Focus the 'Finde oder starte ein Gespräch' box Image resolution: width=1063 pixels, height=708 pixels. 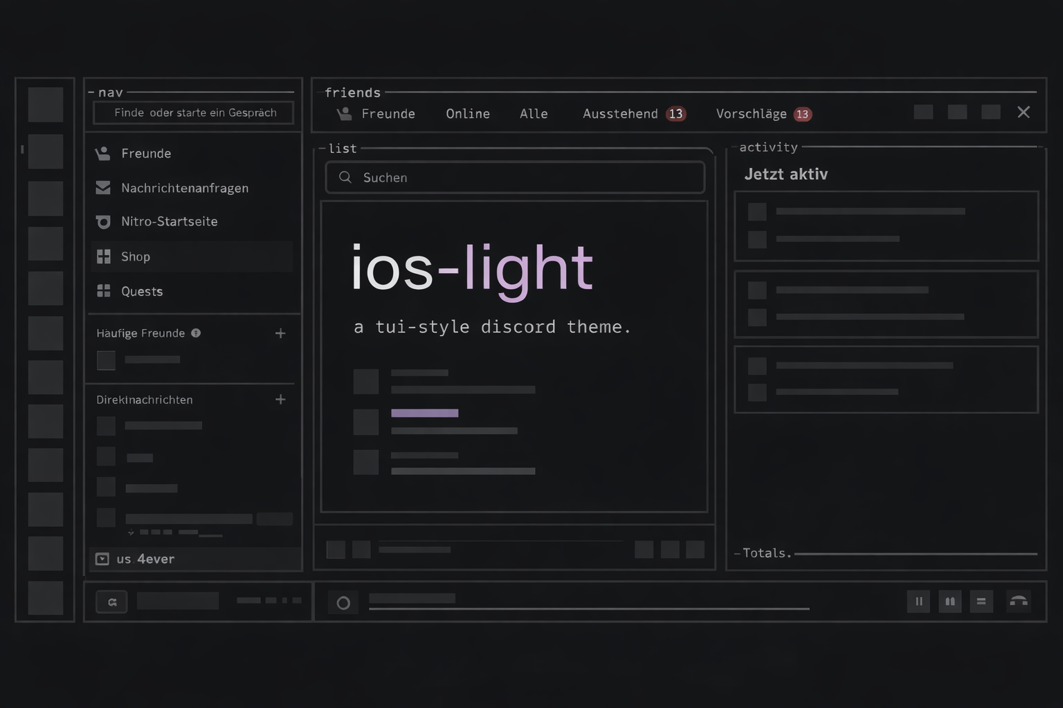[x=193, y=113]
